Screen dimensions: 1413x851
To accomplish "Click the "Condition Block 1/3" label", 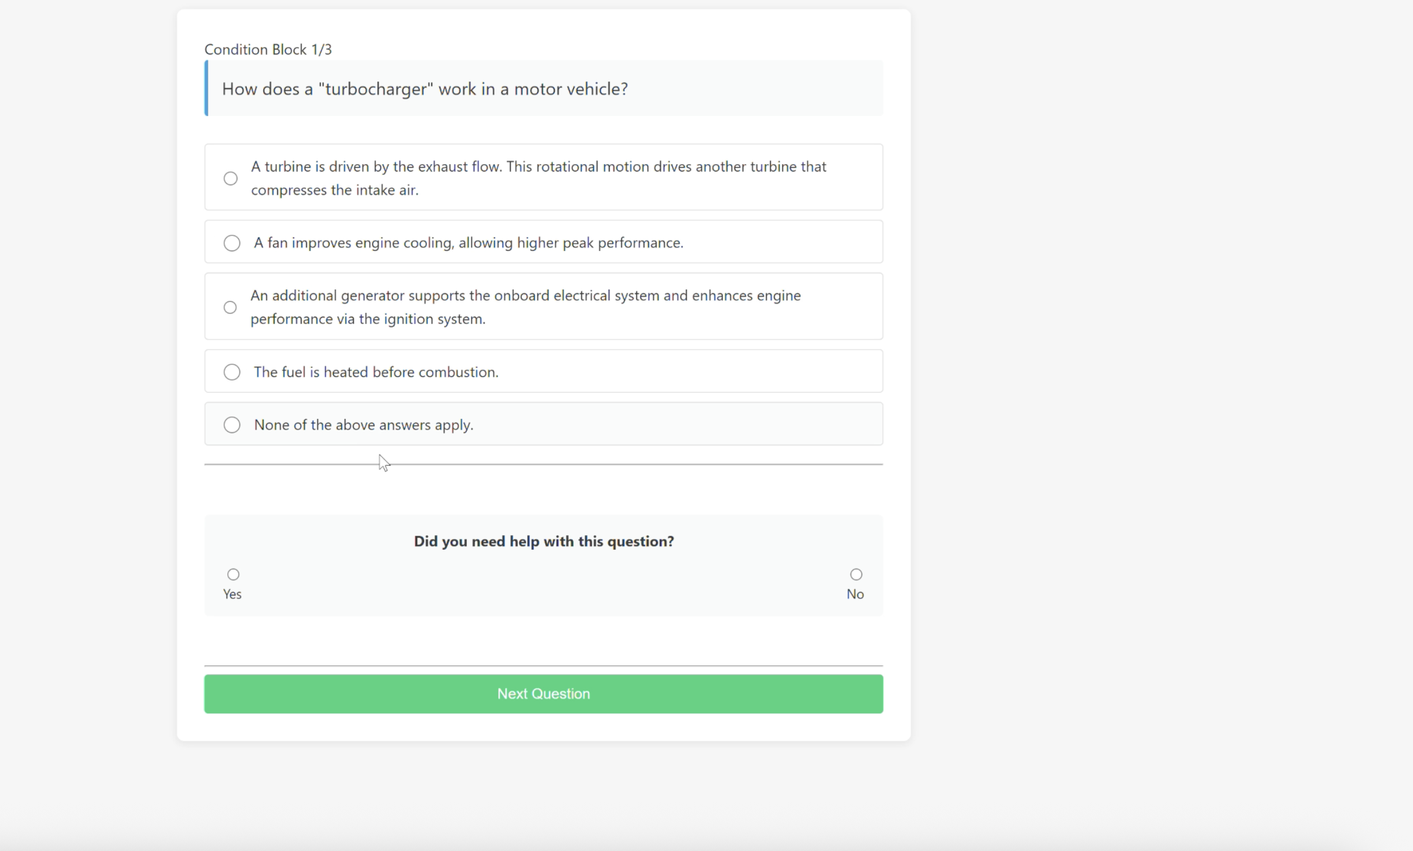I will (268, 50).
